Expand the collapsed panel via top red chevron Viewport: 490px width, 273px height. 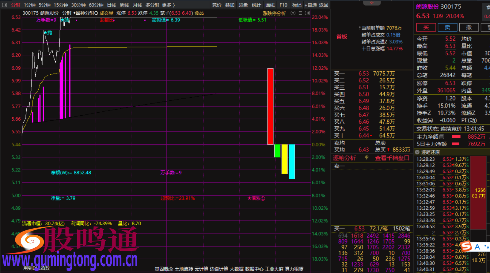click(372, 3)
